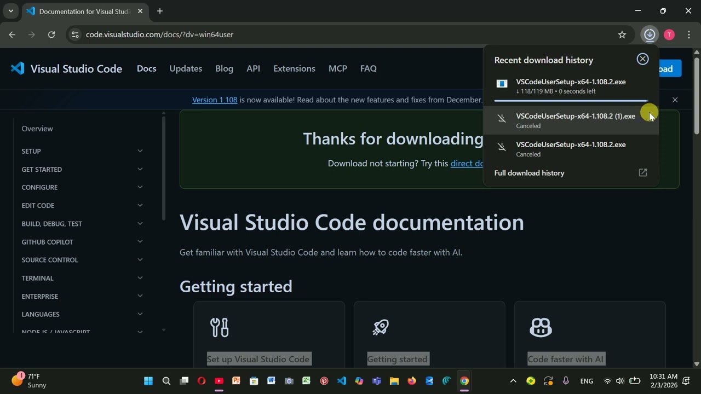This screenshot has width=701, height=394.
Task: Click the file icon of the downloading VSCodeUserSetup
Action: click(x=502, y=84)
